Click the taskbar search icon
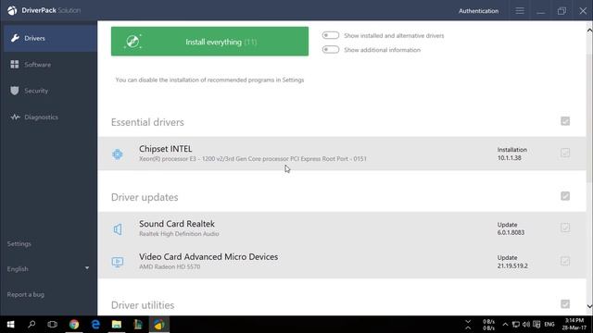Viewport: 593px width, 333px height. pos(32,325)
